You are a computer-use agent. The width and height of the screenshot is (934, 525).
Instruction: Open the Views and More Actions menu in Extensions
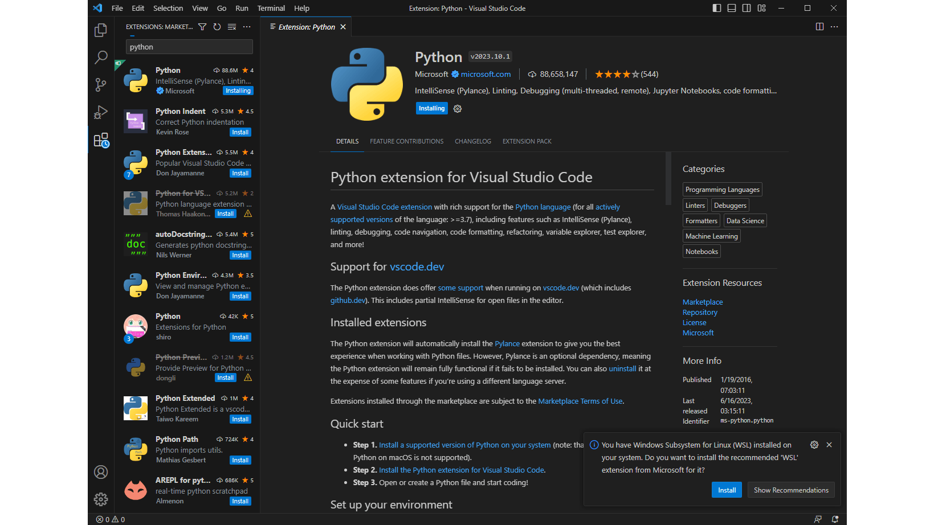(x=246, y=26)
